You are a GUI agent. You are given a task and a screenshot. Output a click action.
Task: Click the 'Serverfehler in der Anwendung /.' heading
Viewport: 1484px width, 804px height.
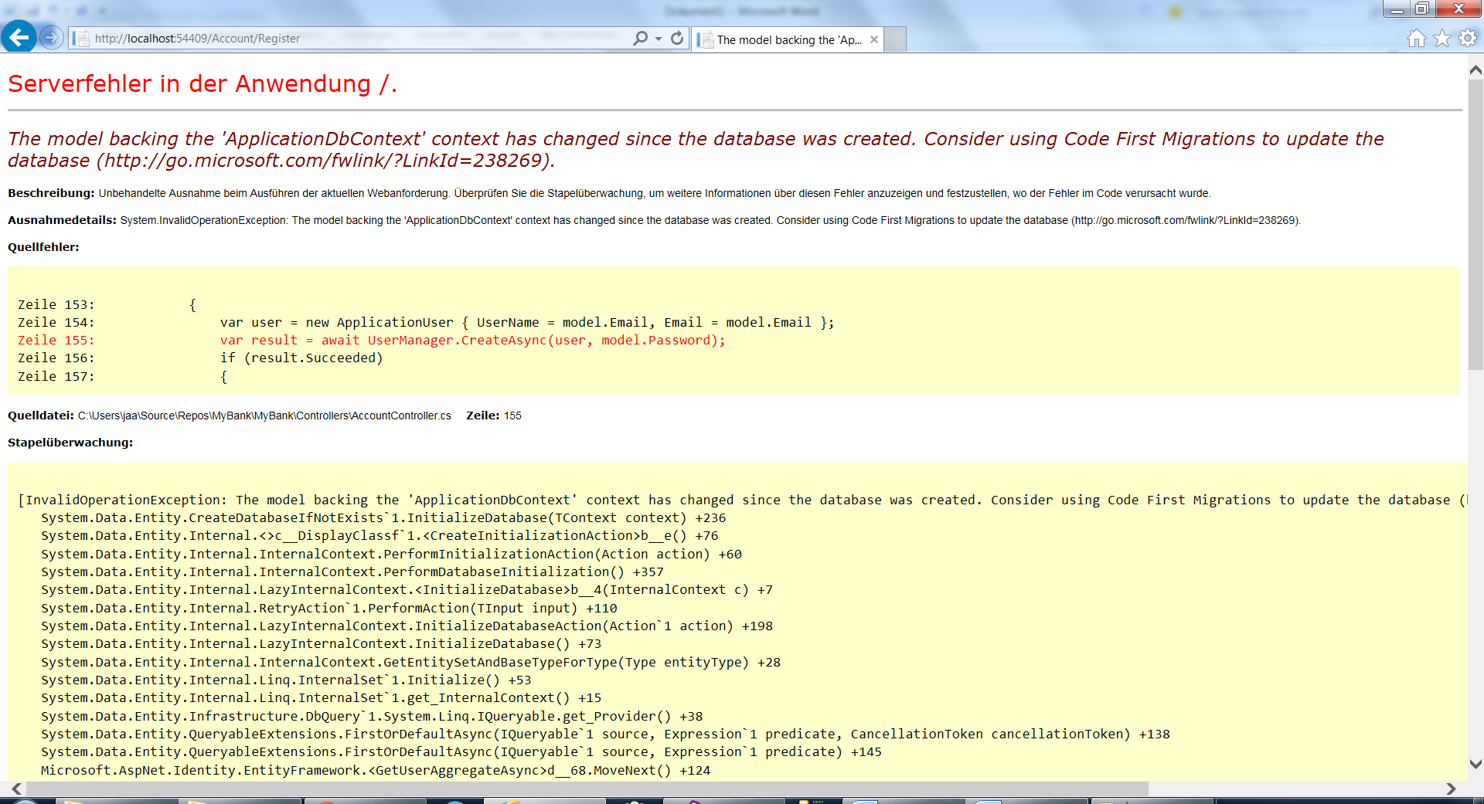pyautogui.click(x=203, y=83)
